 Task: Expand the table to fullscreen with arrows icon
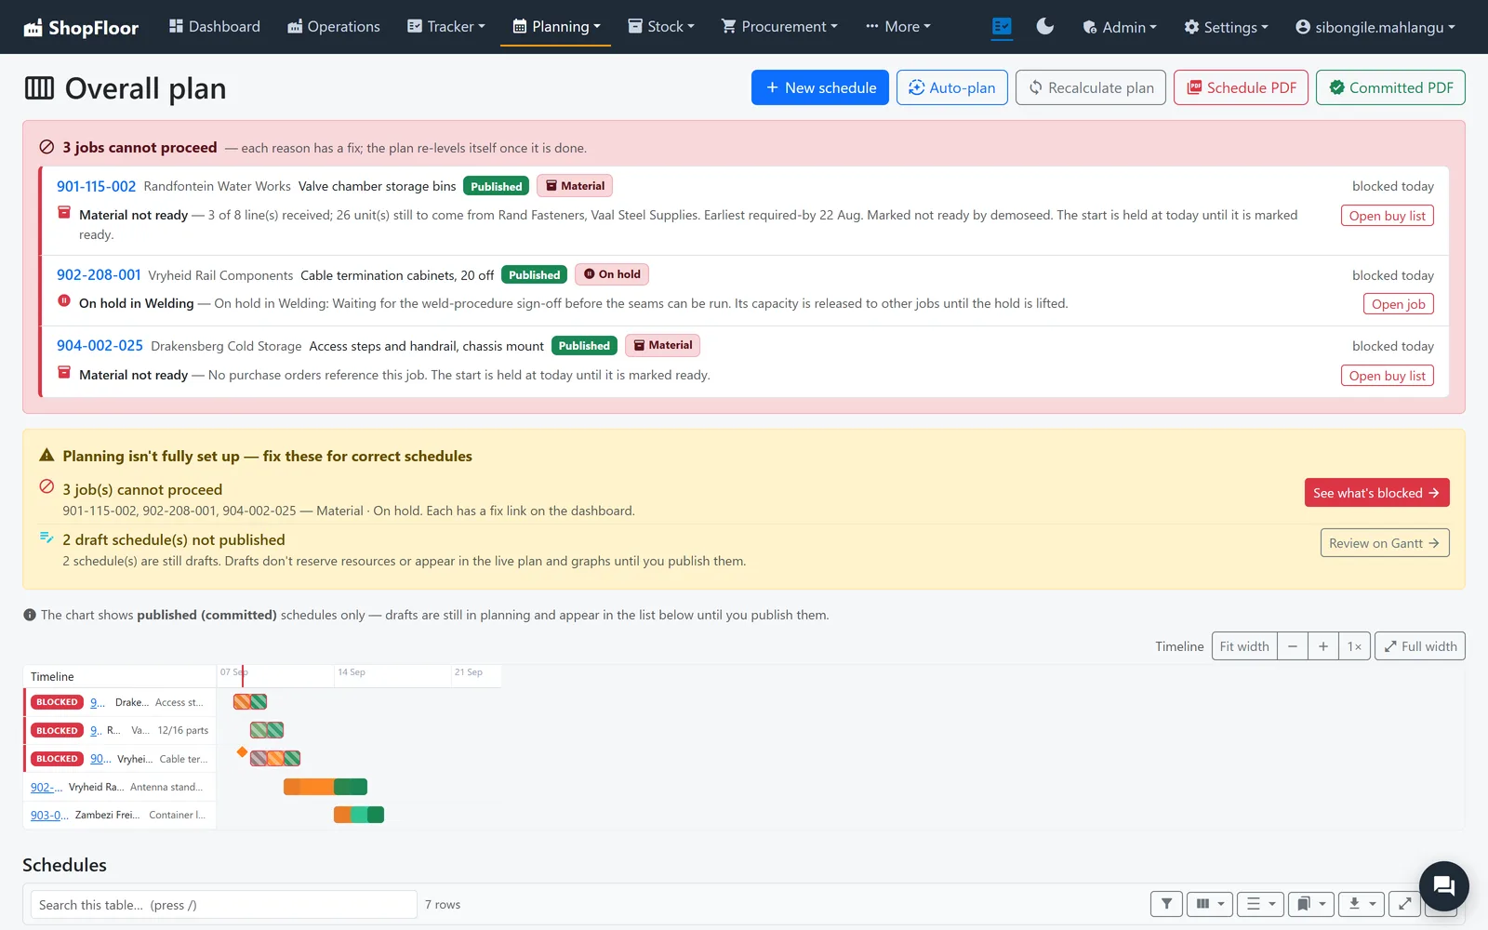[x=1405, y=904]
